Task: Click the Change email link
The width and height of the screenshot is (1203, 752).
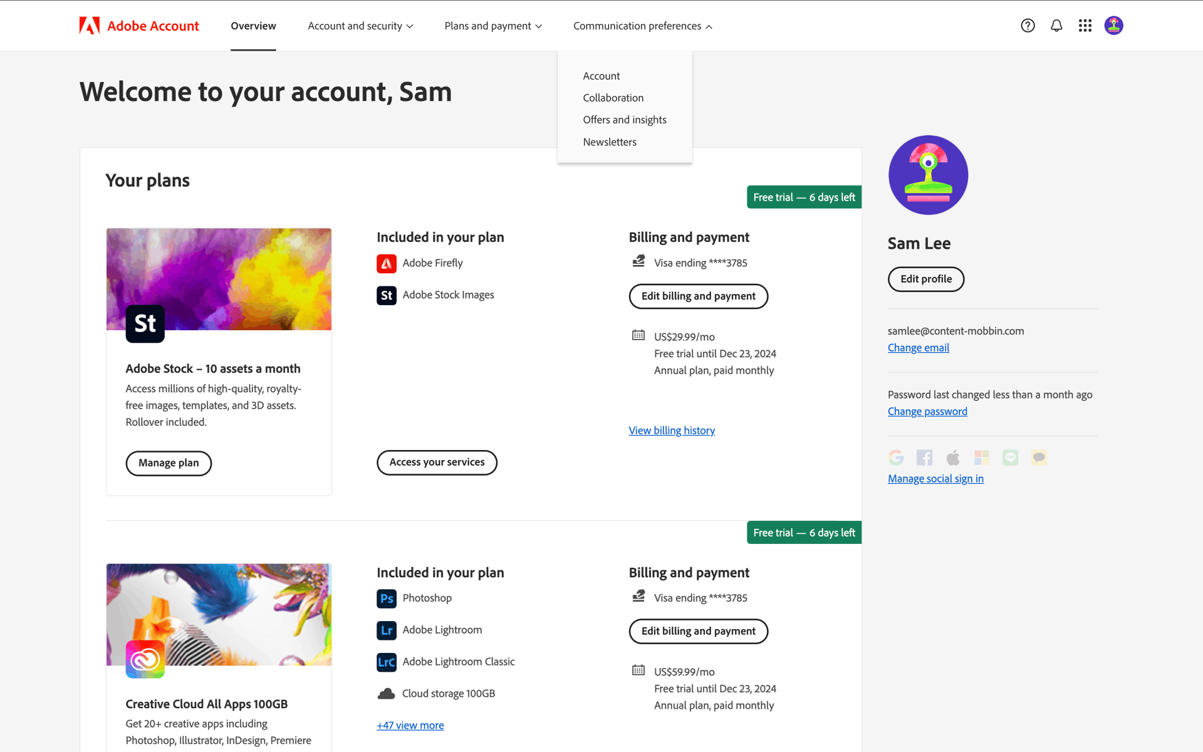Action: click(919, 348)
